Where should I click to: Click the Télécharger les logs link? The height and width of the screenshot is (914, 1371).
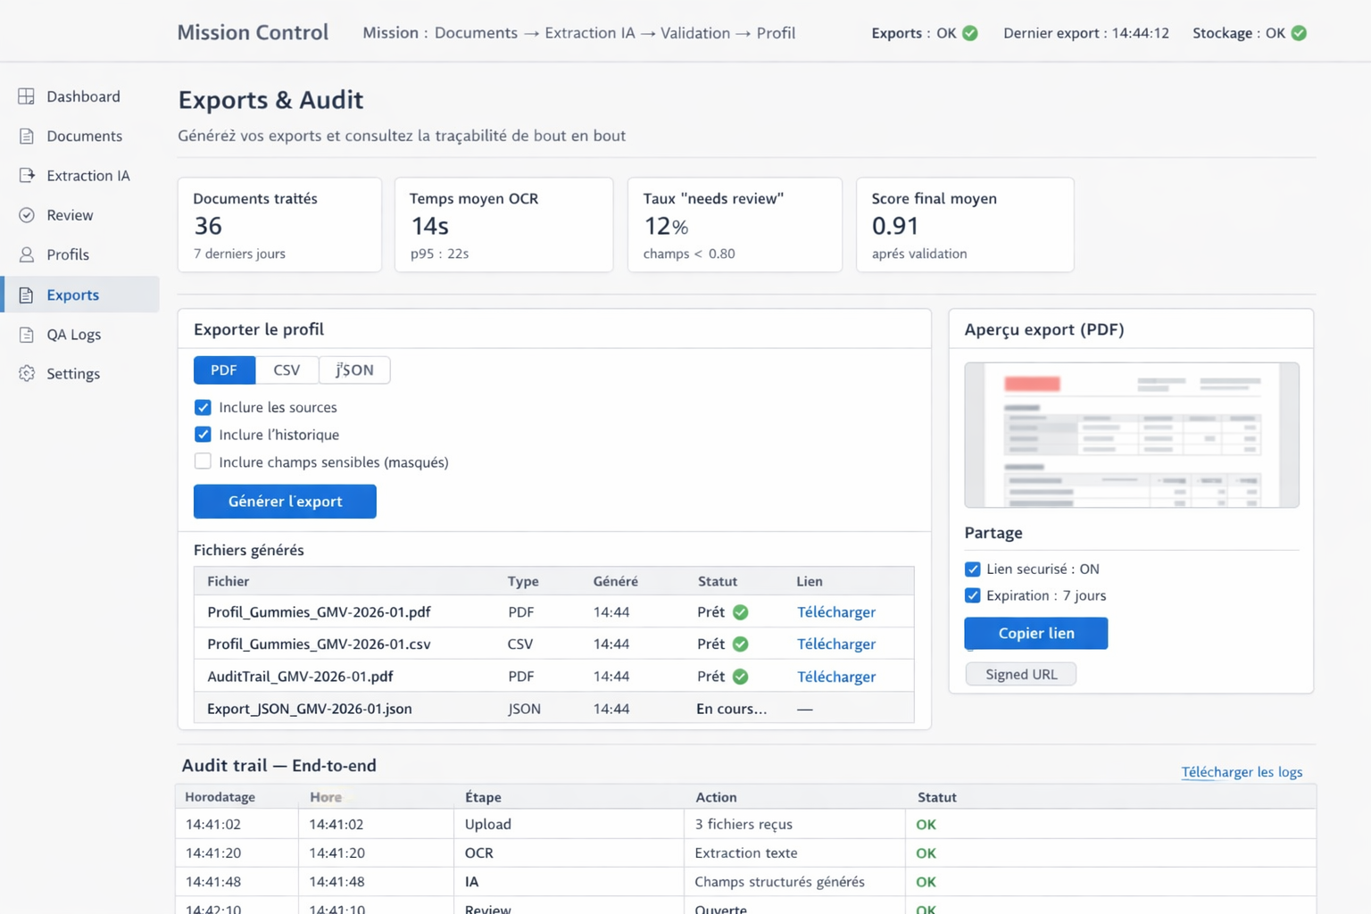point(1241,772)
